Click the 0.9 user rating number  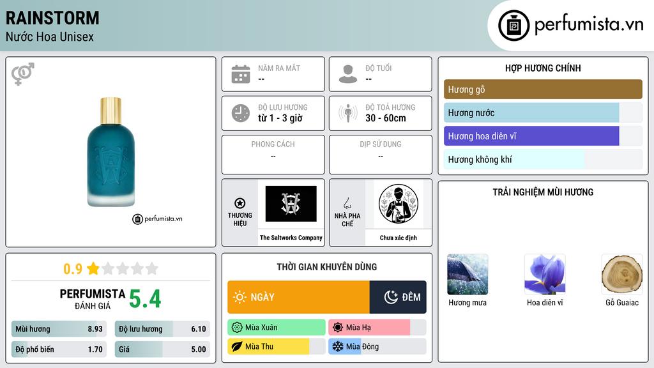73,269
